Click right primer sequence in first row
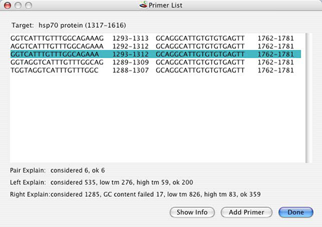This screenshot has height=227, width=322. [x=200, y=38]
